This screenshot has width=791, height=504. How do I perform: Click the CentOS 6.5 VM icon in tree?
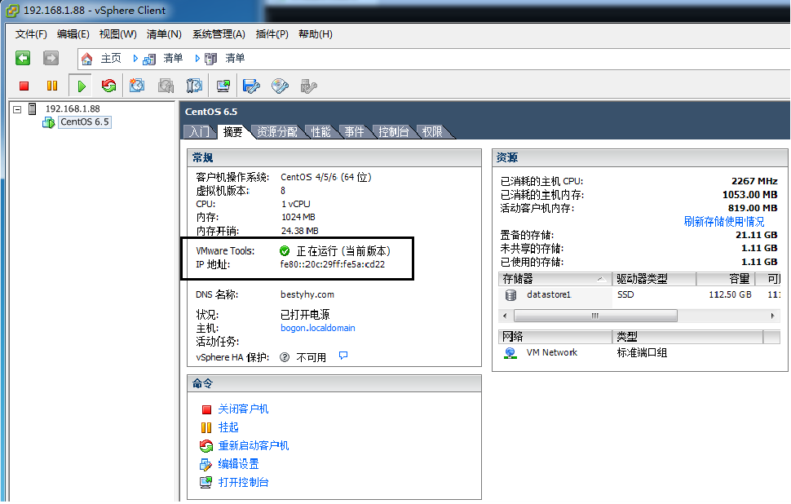(x=48, y=122)
